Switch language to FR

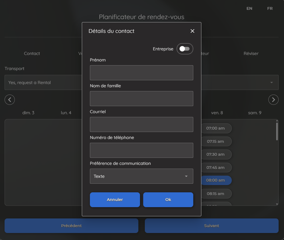270,8
